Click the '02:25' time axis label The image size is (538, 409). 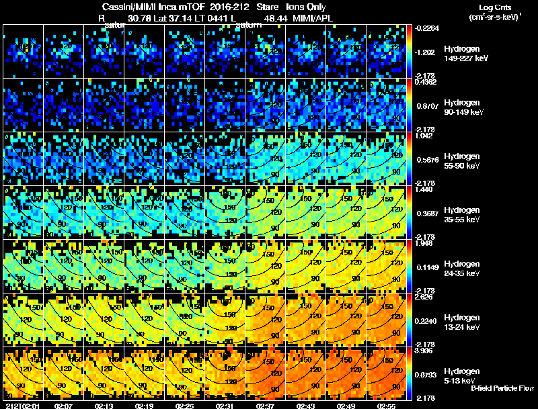(184, 406)
